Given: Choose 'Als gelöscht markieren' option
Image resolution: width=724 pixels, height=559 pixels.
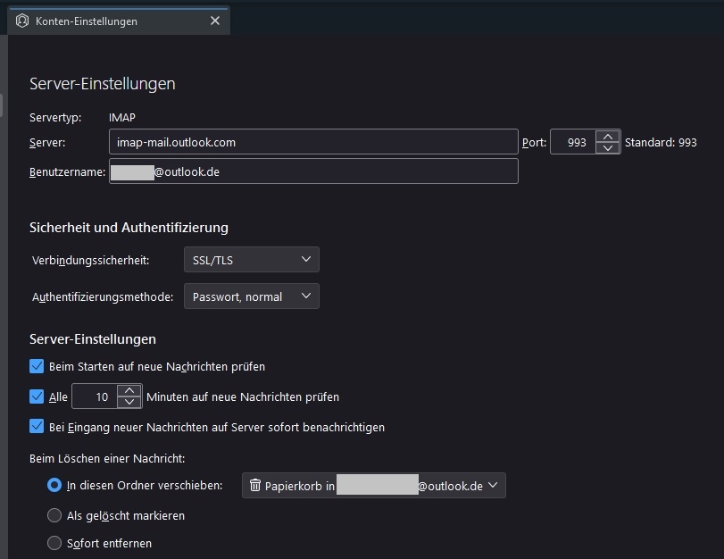Looking at the screenshot, I should [x=54, y=515].
